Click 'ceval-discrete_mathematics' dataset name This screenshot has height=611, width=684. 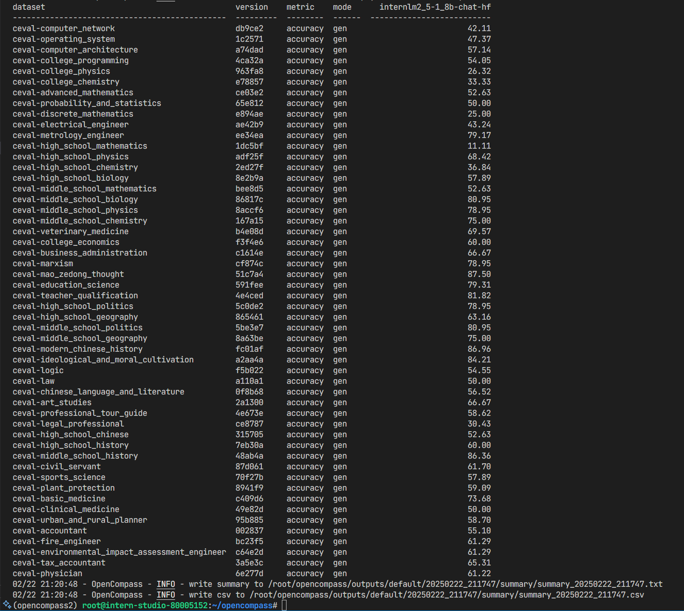pos(73,114)
